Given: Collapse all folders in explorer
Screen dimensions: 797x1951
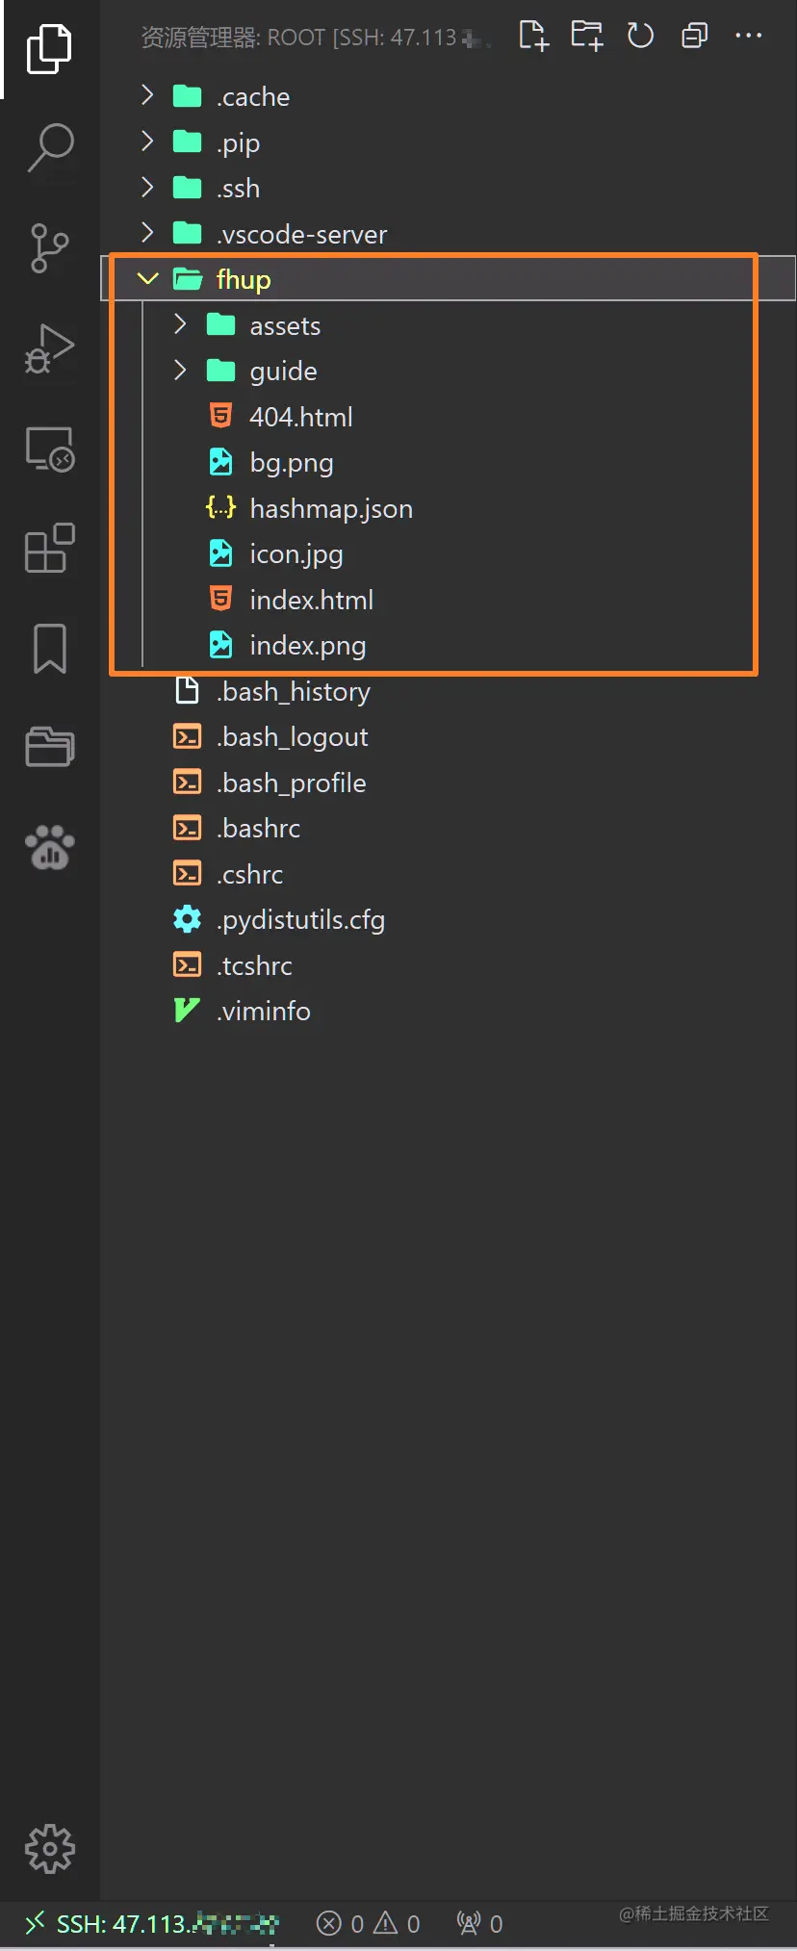Looking at the screenshot, I should [x=694, y=36].
